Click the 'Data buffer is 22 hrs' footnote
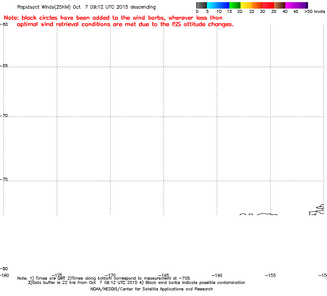The height and width of the screenshot is (296, 327). (x=136, y=282)
